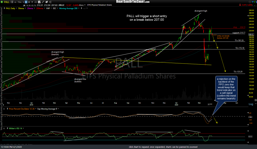Viewport: 257px width, 149px height.
Task: Click the PPO zero line callout box
Action: 226,89
